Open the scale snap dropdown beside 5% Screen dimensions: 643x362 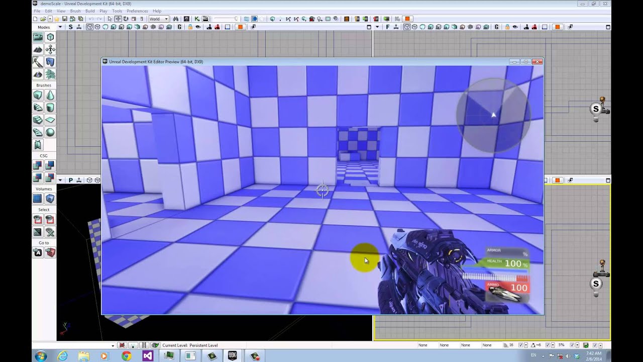tap(576, 345)
